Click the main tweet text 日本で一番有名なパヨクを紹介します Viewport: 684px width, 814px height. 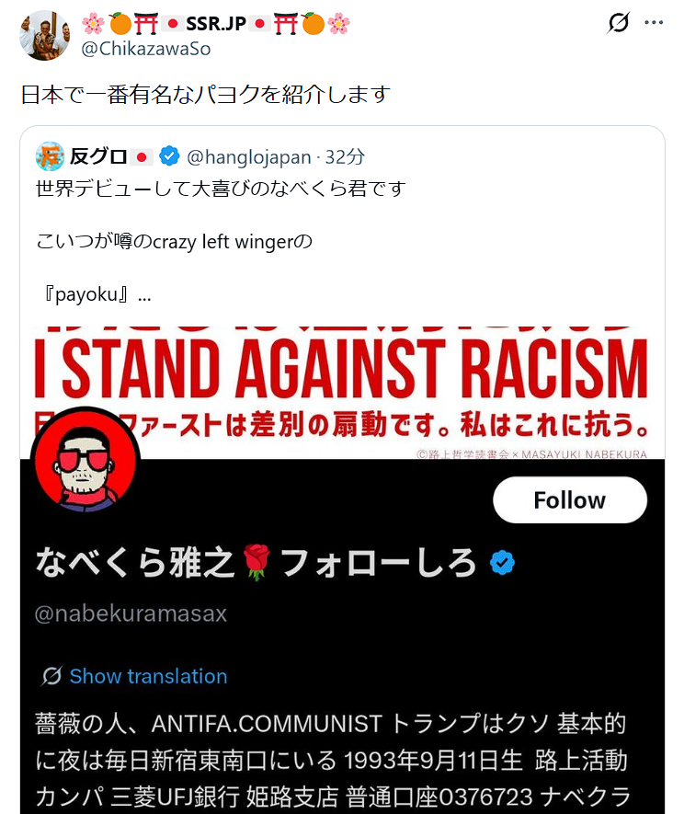(x=206, y=95)
